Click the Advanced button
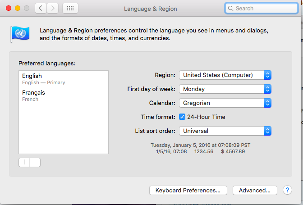 tap(254, 190)
